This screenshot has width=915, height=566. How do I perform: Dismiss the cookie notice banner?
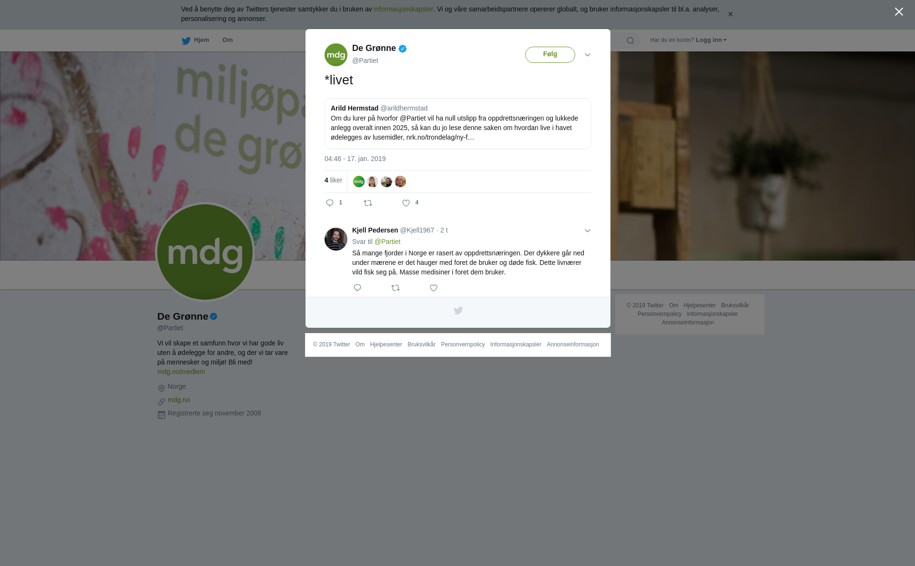tap(730, 14)
